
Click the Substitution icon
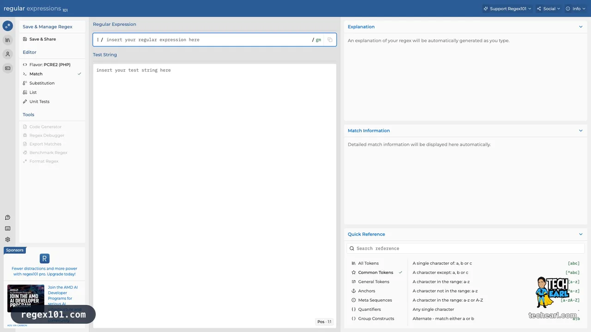[25, 83]
